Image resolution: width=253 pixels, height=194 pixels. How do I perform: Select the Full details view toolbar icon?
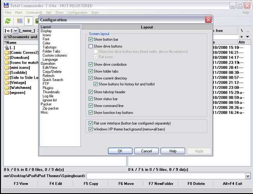pos(29,21)
